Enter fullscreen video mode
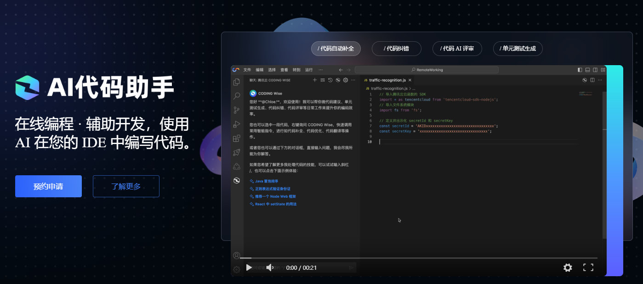The height and width of the screenshot is (284, 643). 588,267
